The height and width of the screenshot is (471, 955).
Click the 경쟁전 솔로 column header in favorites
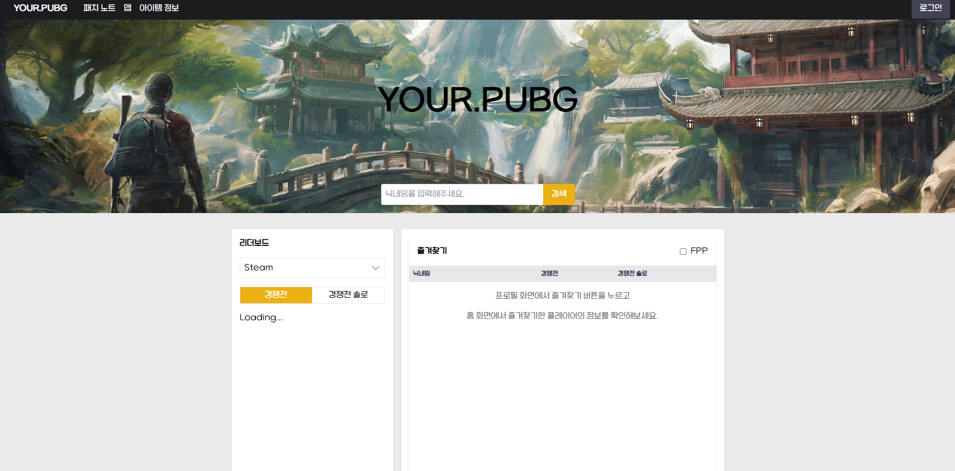(x=632, y=274)
